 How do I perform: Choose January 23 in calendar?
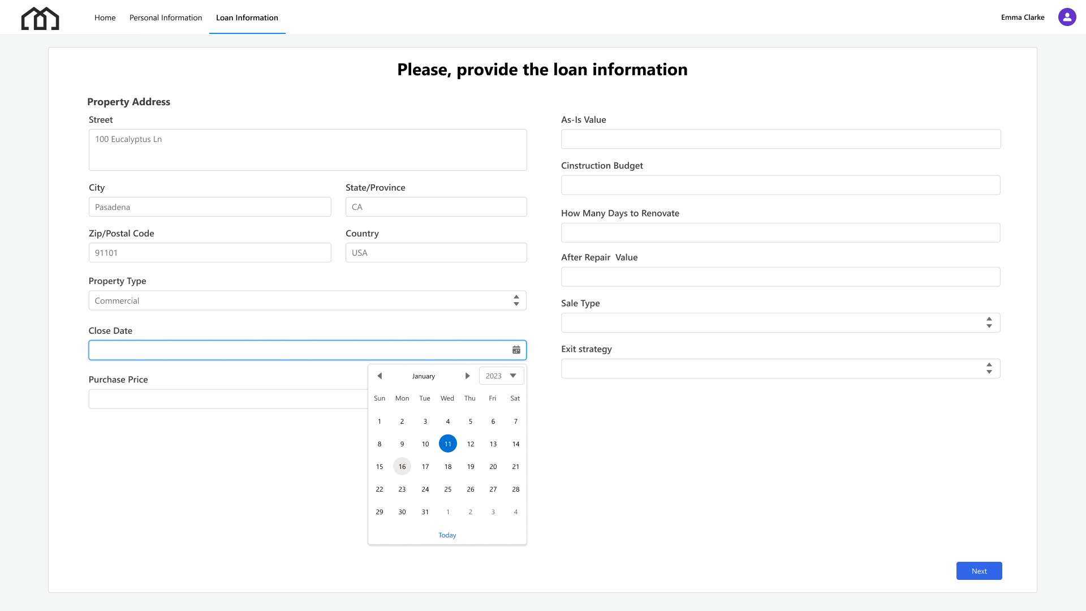[402, 489]
